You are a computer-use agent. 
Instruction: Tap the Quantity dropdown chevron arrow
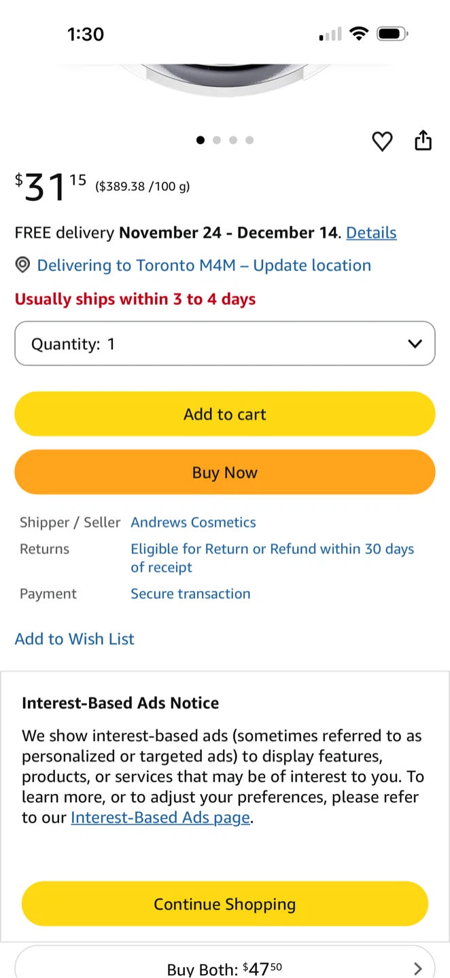click(x=415, y=344)
